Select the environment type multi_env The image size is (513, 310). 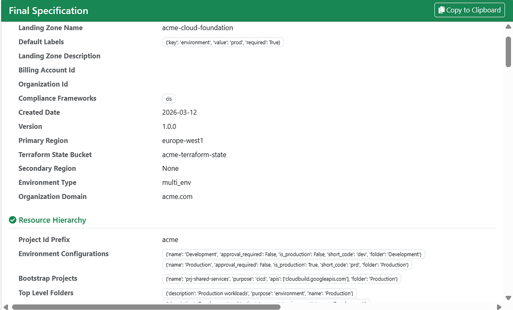click(177, 182)
